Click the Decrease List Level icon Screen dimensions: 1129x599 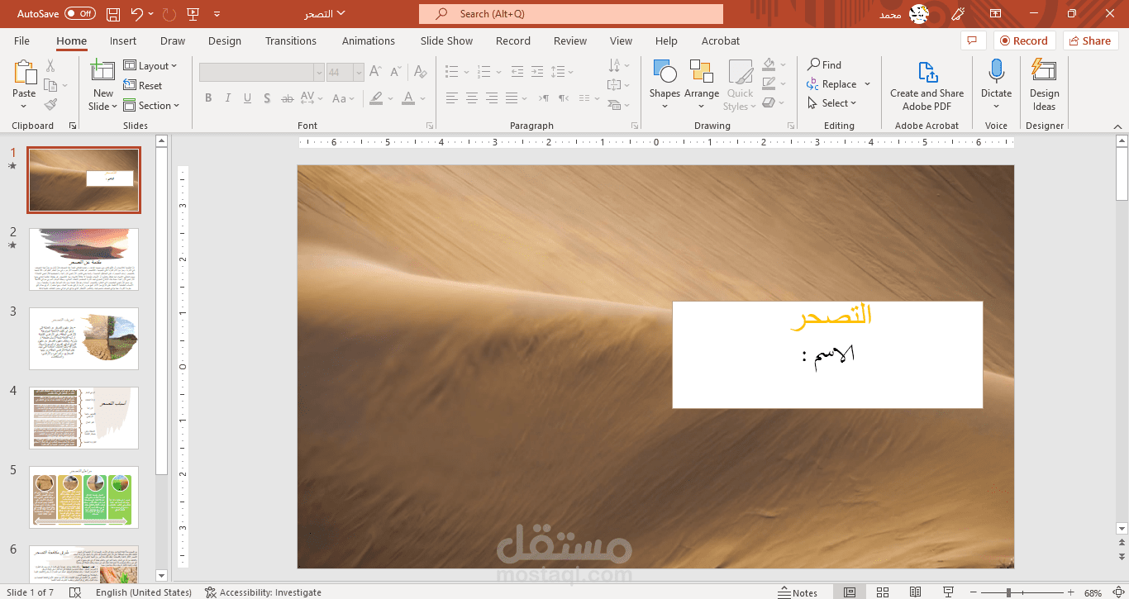pyautogui.click(x=517, y=72)
